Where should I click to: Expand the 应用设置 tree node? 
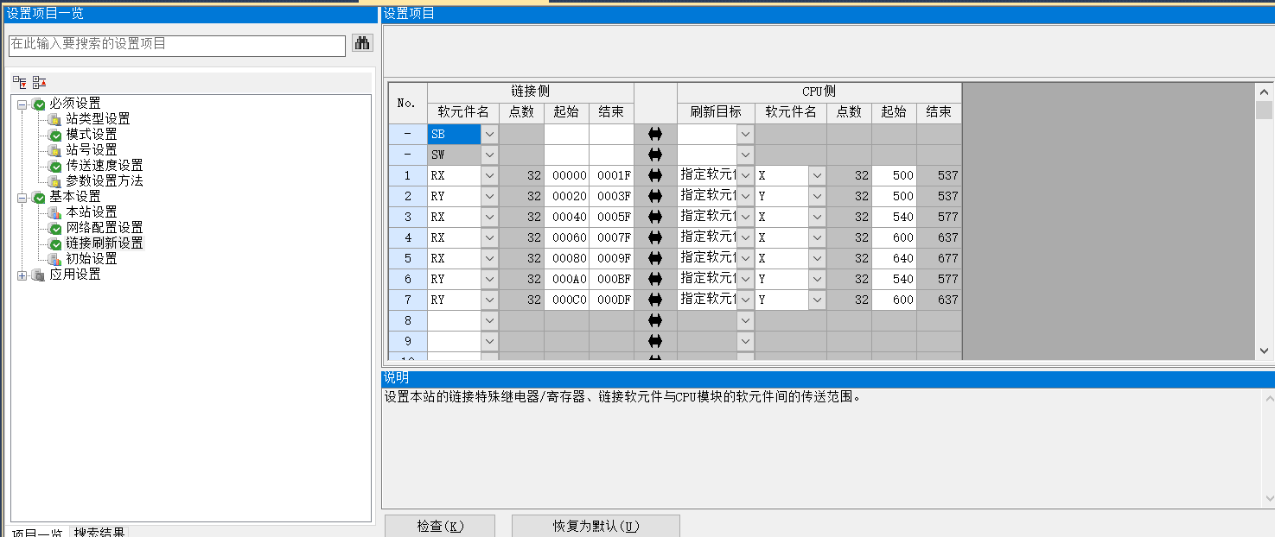pyautogui.click(x=22, y=275)
